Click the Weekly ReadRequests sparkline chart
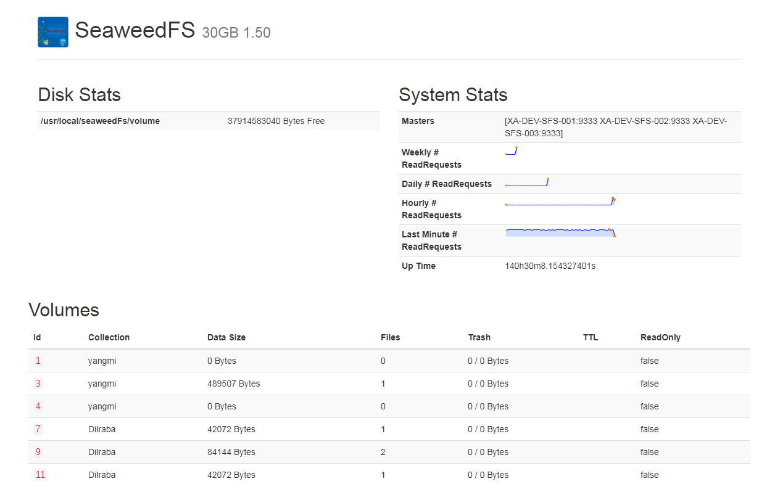This screenshot has height=484, width=759. click(x=511, y=151)
